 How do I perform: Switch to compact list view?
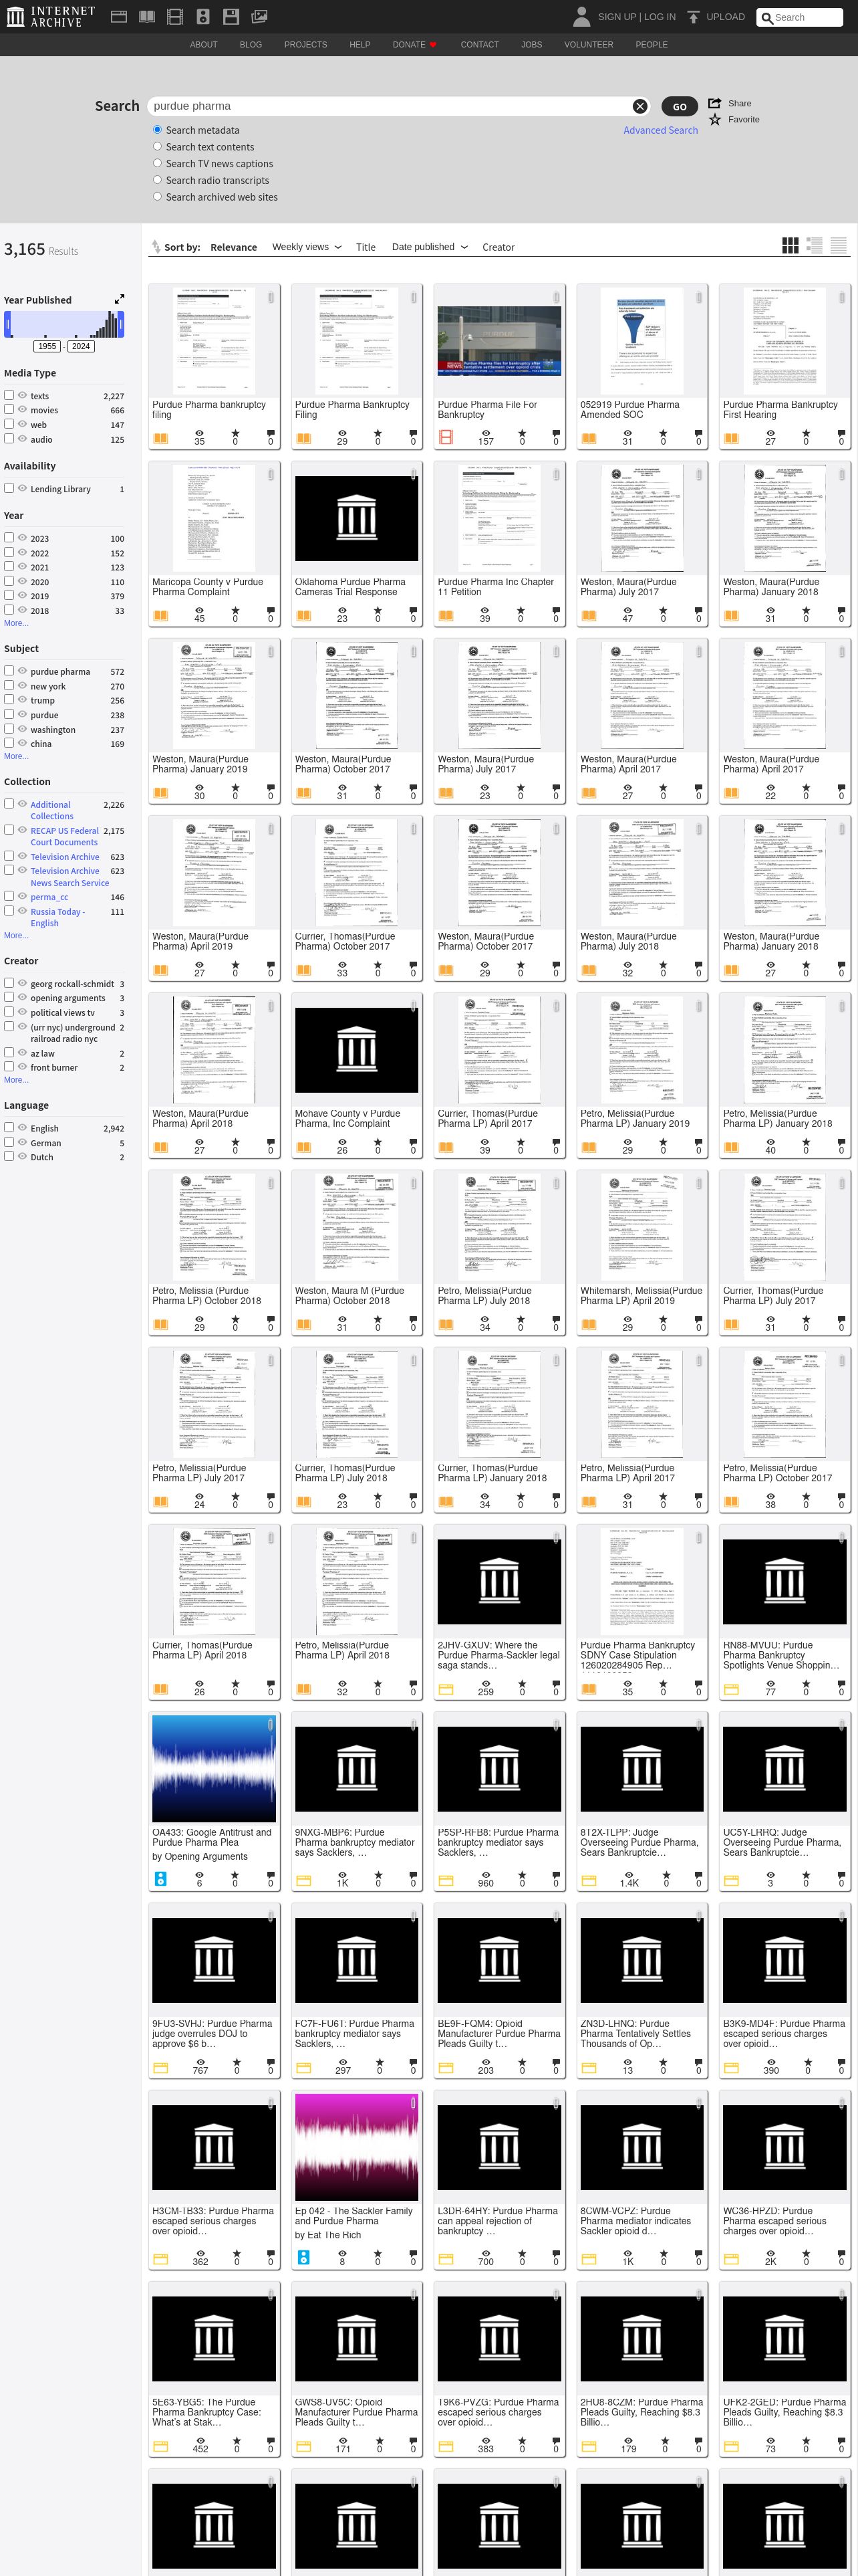(x=839, y=246)
